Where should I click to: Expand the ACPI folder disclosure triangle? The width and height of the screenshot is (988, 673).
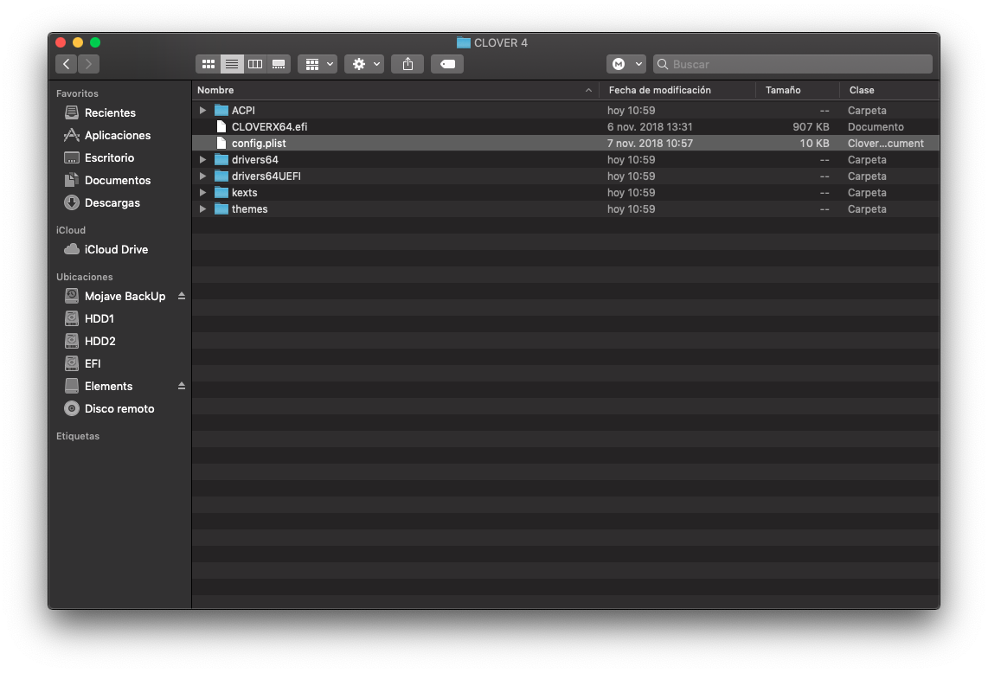(202, 111)
